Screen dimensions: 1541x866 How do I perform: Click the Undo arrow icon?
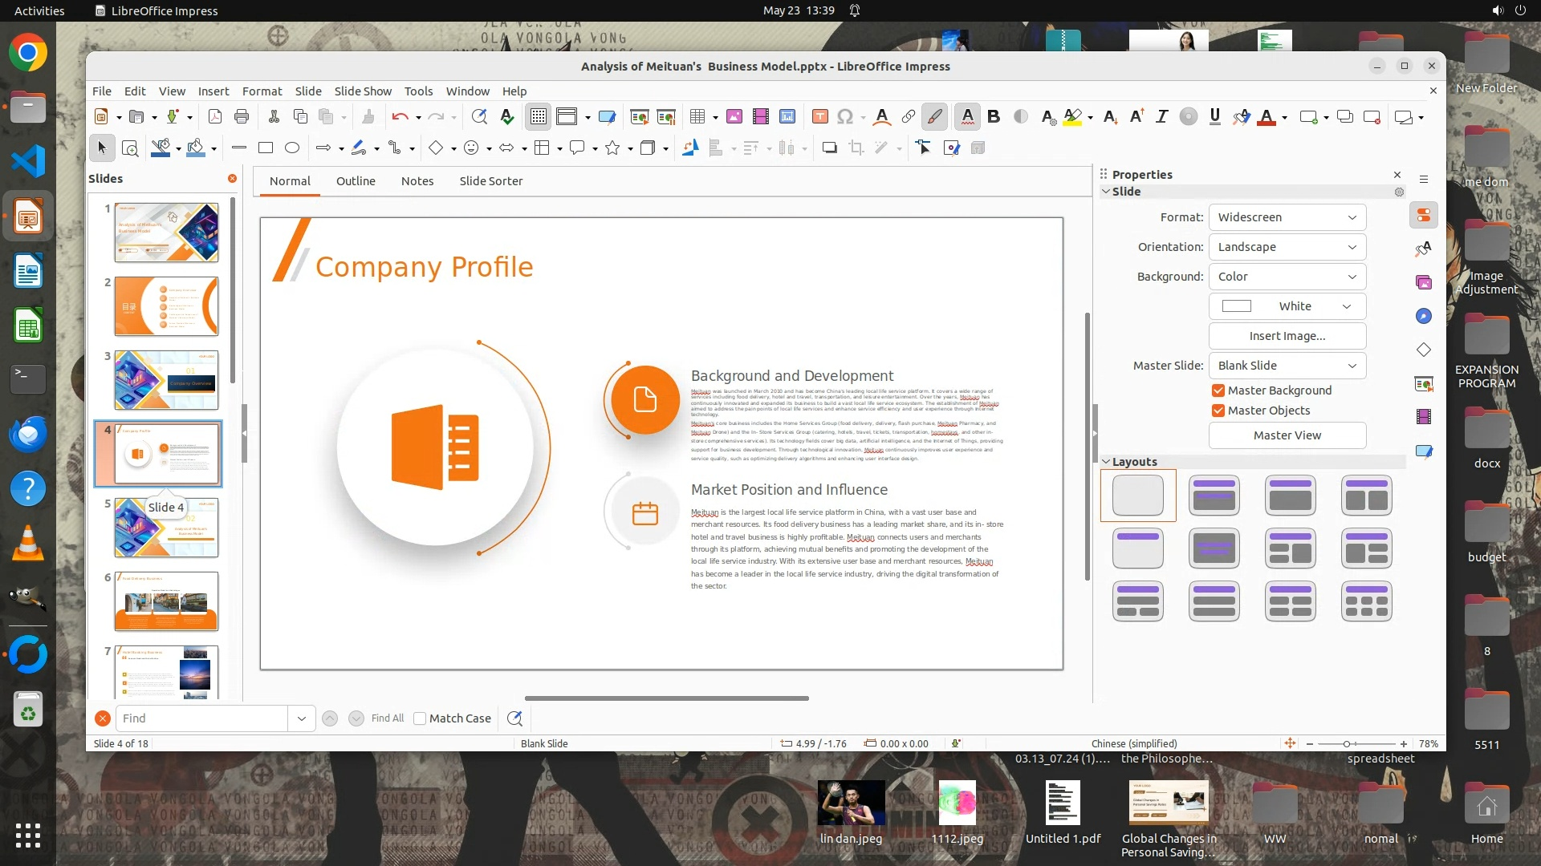[400, 117]
